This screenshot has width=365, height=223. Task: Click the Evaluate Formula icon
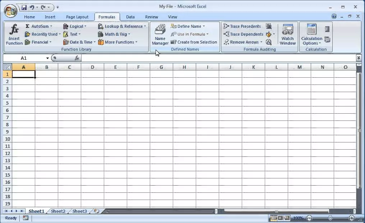coord(269,42)
